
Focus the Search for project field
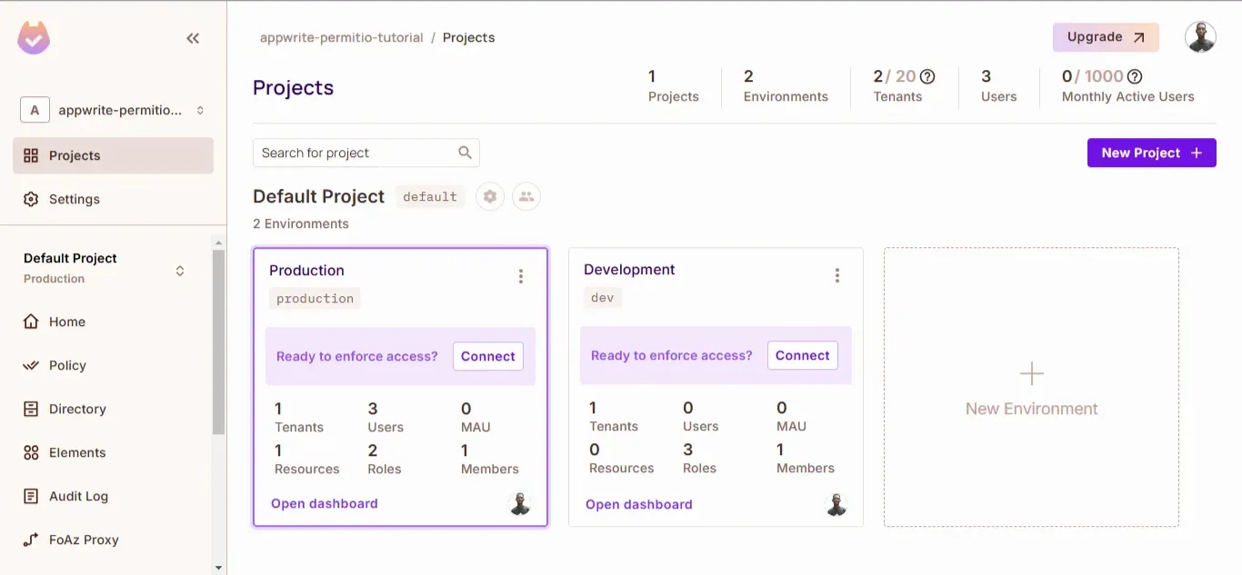[x=366, y=153]
